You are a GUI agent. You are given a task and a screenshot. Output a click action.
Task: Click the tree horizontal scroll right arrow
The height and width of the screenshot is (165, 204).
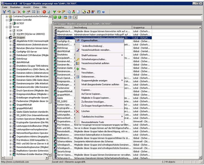(47, 158)
